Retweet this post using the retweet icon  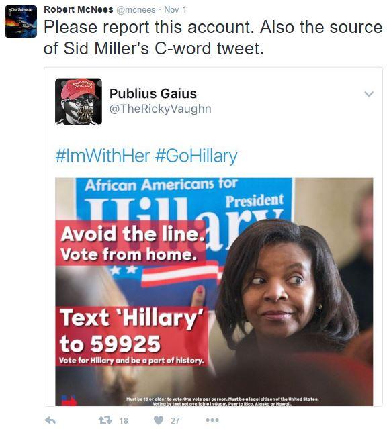pos(105,420)
